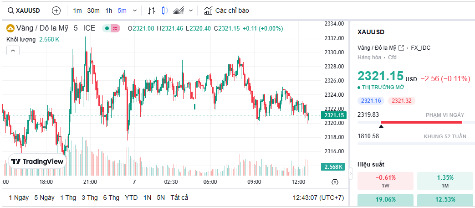Collapse the right side panel handle
Viewport: 475px width, 208px height.
point(351,174)
